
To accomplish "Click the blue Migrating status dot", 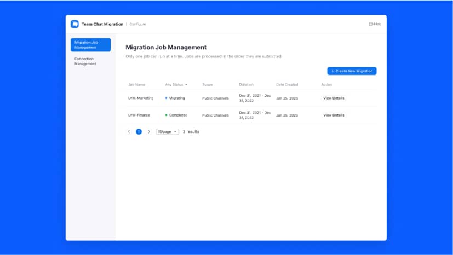I will [166, 98].
